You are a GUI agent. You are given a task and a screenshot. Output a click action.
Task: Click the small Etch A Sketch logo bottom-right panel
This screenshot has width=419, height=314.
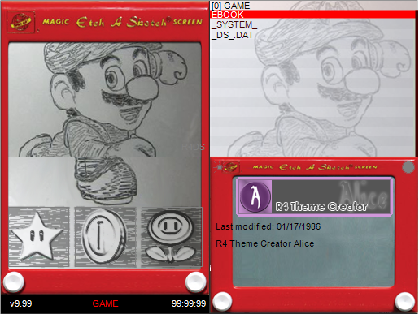click(x=232, y=166)
